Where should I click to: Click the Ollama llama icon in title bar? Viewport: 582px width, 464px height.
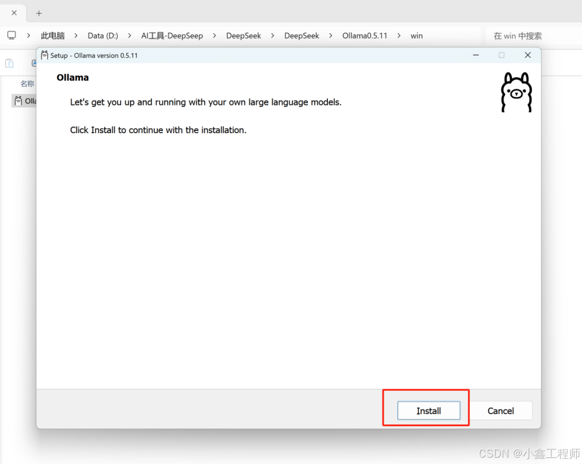pyautogui.click(x=45, y=55)
